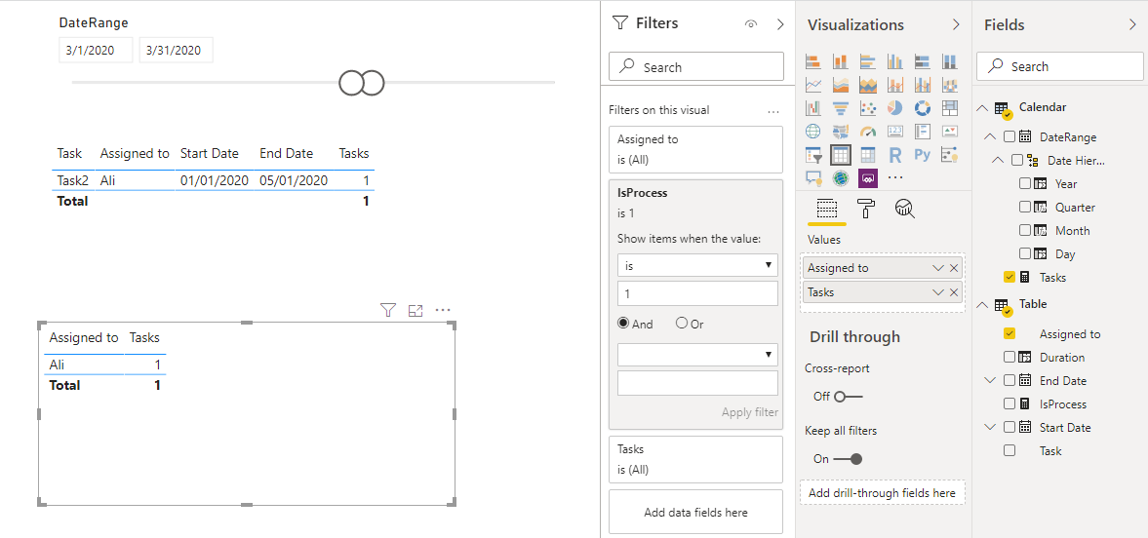This screenshot has height=538, width=1148.
Task: Collapse the Calendar table in Fields
Action: click(x=982, y=107)
